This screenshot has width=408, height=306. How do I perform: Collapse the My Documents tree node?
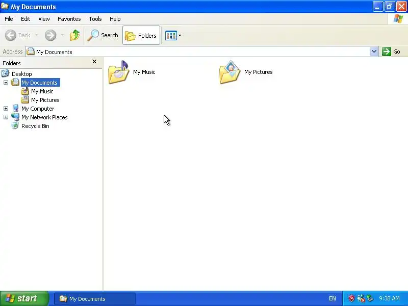pyautogui.click(x=6, y=83)
